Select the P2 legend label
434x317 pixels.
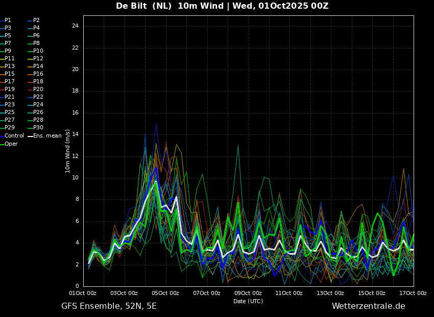pos(34,20)
